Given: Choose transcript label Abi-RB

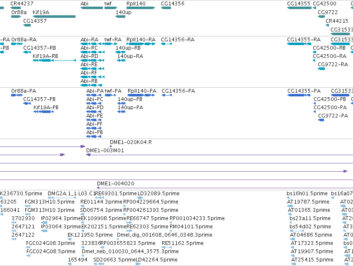Looking at the screenshot, I should [89, 81].
